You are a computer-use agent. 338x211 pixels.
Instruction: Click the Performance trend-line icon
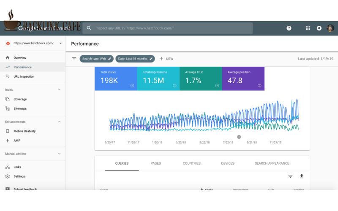click(8, 67)
